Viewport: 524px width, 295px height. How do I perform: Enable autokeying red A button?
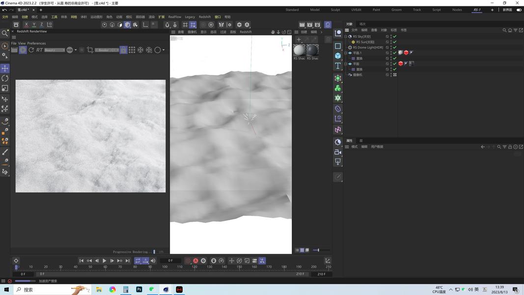[x=195, y=261]
